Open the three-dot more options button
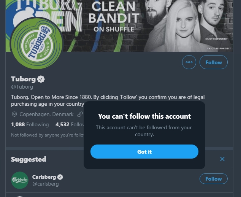Image resolution: width=241 pixels, height=197 pixels. pos(189,62)
